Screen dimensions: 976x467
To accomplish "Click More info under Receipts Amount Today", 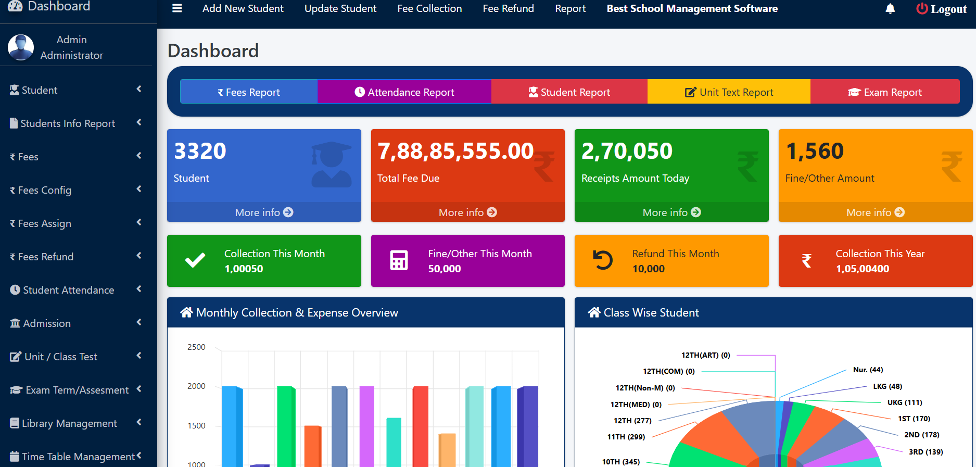I will pos(671,212).
